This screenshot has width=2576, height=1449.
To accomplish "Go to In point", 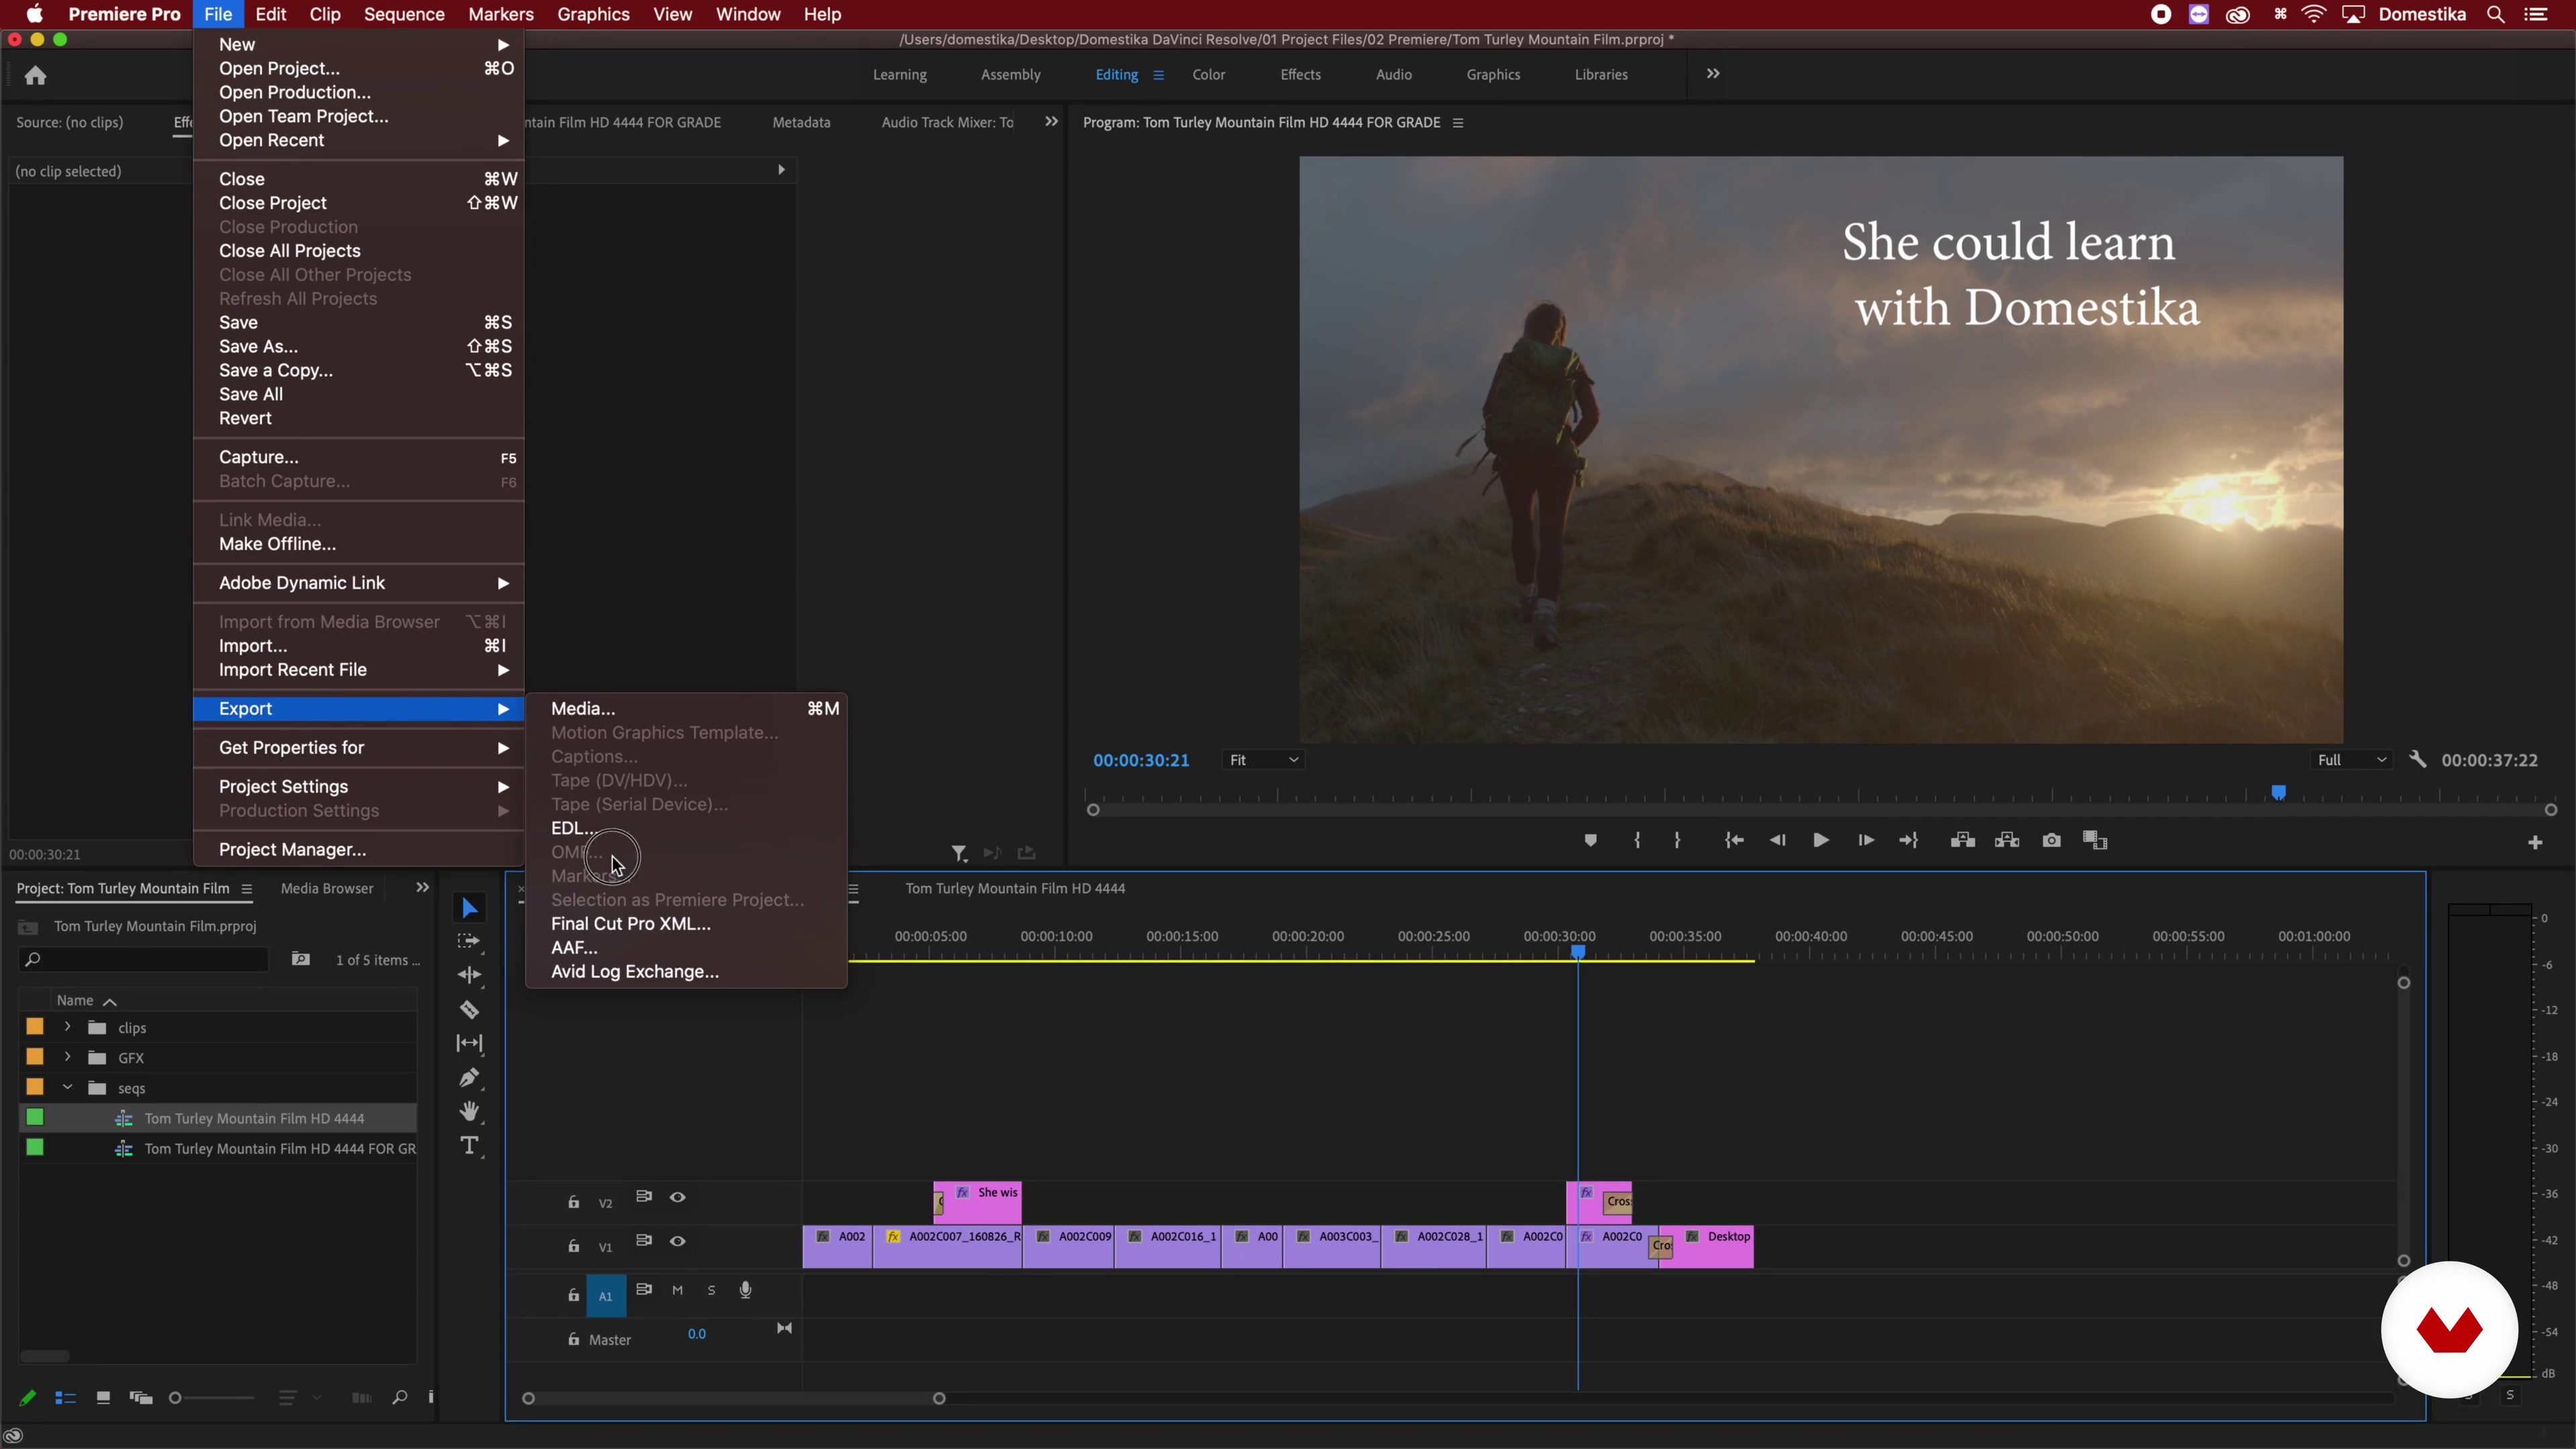I will (1734, 841).
